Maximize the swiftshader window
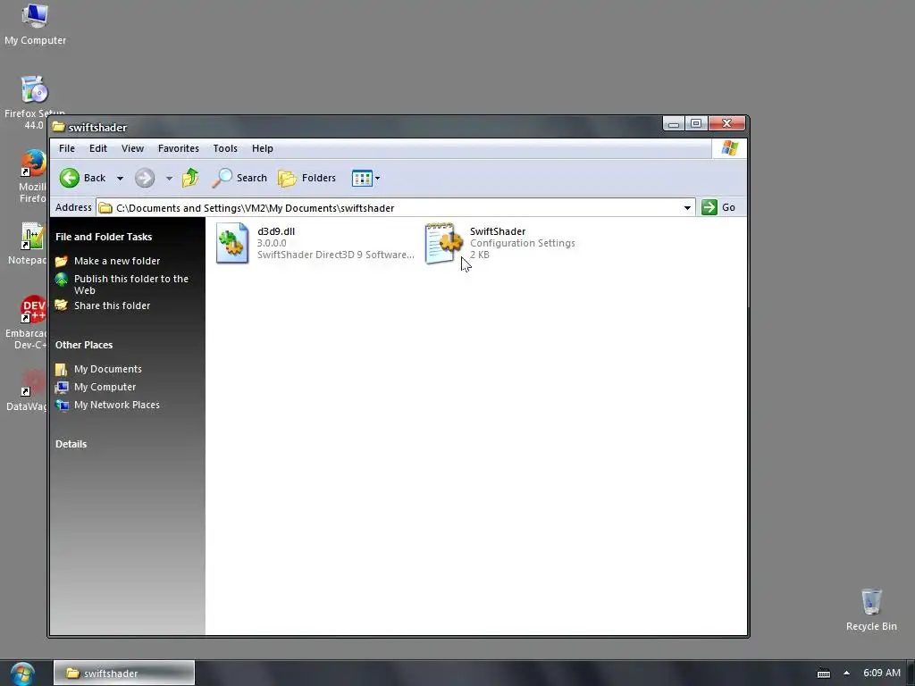Viewport: 915px width, 686px height. [696, 123]
